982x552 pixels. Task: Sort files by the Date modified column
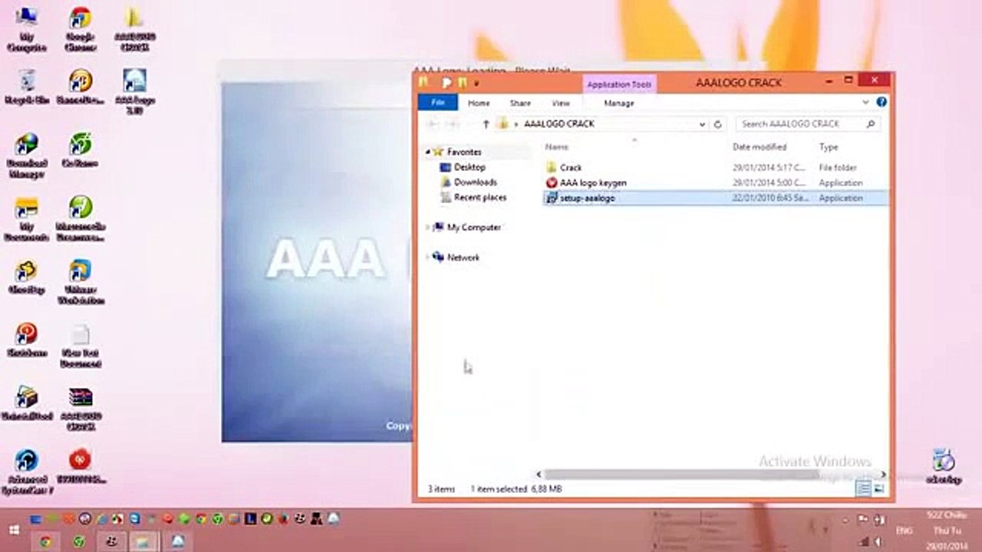click(760, 146)
